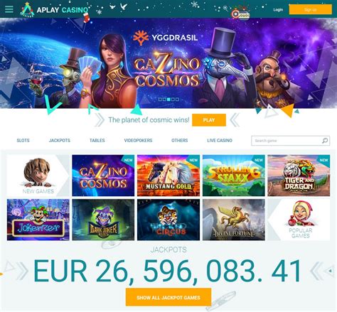337x312 pixels.
Task: Select the highlighted middle banner slide dot
Action: coord(168,99)
